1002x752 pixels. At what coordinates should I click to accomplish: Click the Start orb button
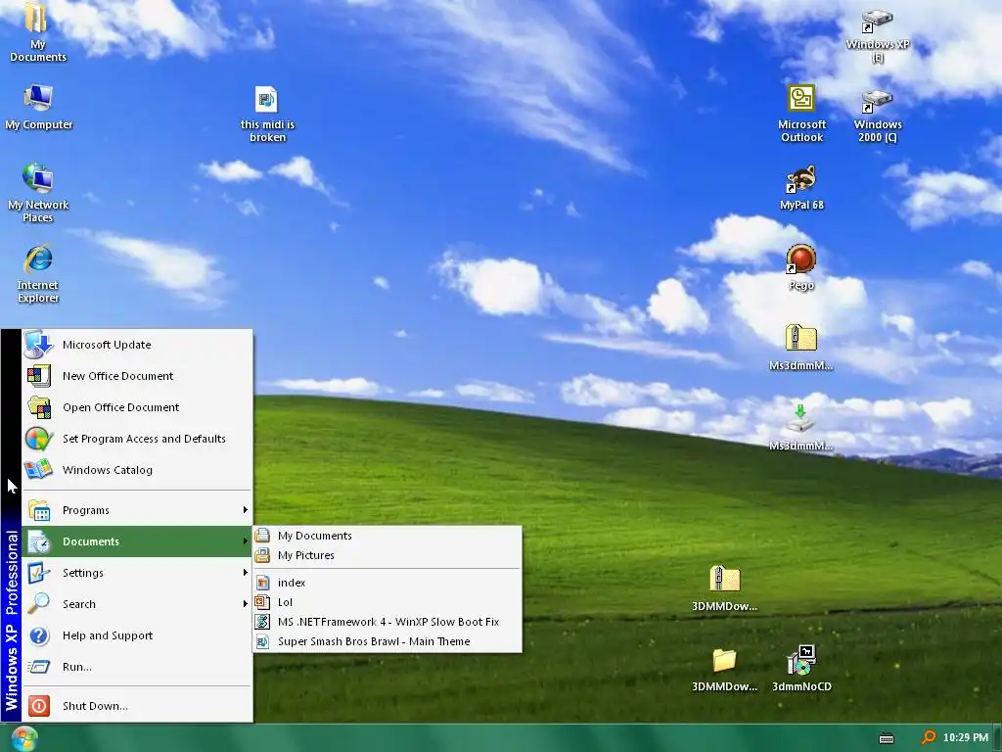pyautogui.click(x=24, y=738)
